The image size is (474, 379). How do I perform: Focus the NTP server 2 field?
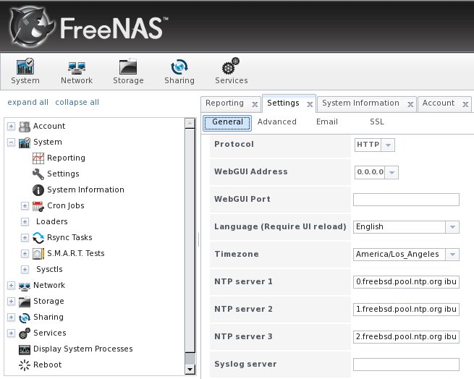coord(406,310)
